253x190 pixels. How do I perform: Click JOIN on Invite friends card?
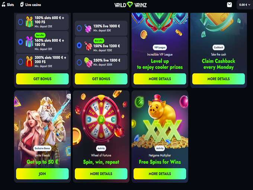pos(42,174)
